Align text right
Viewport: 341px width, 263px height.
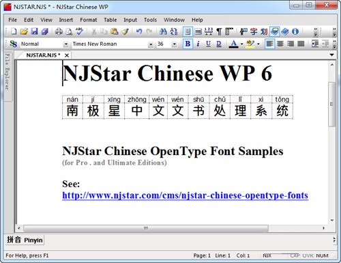click(291, 44)
